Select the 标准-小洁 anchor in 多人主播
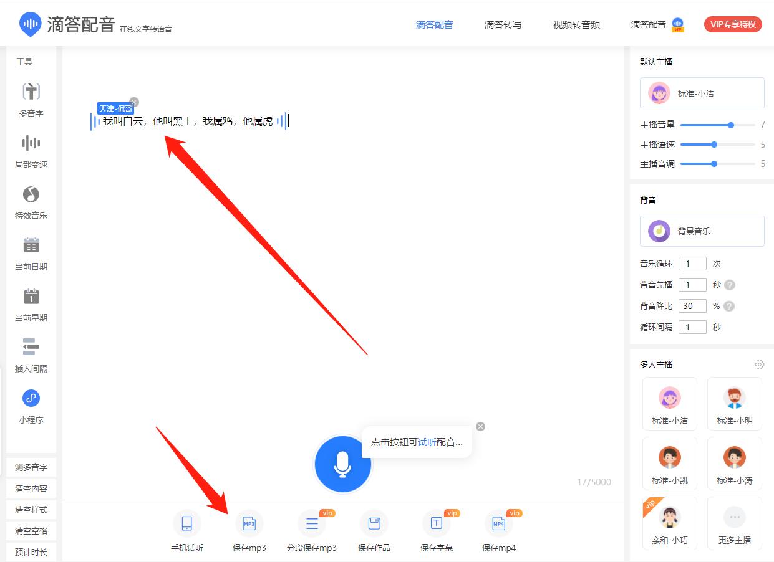Viewport: 774px width, 562px height. point(670,404)
